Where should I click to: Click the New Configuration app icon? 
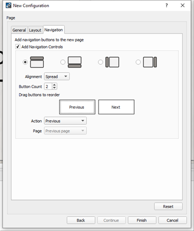click(8, 6)
